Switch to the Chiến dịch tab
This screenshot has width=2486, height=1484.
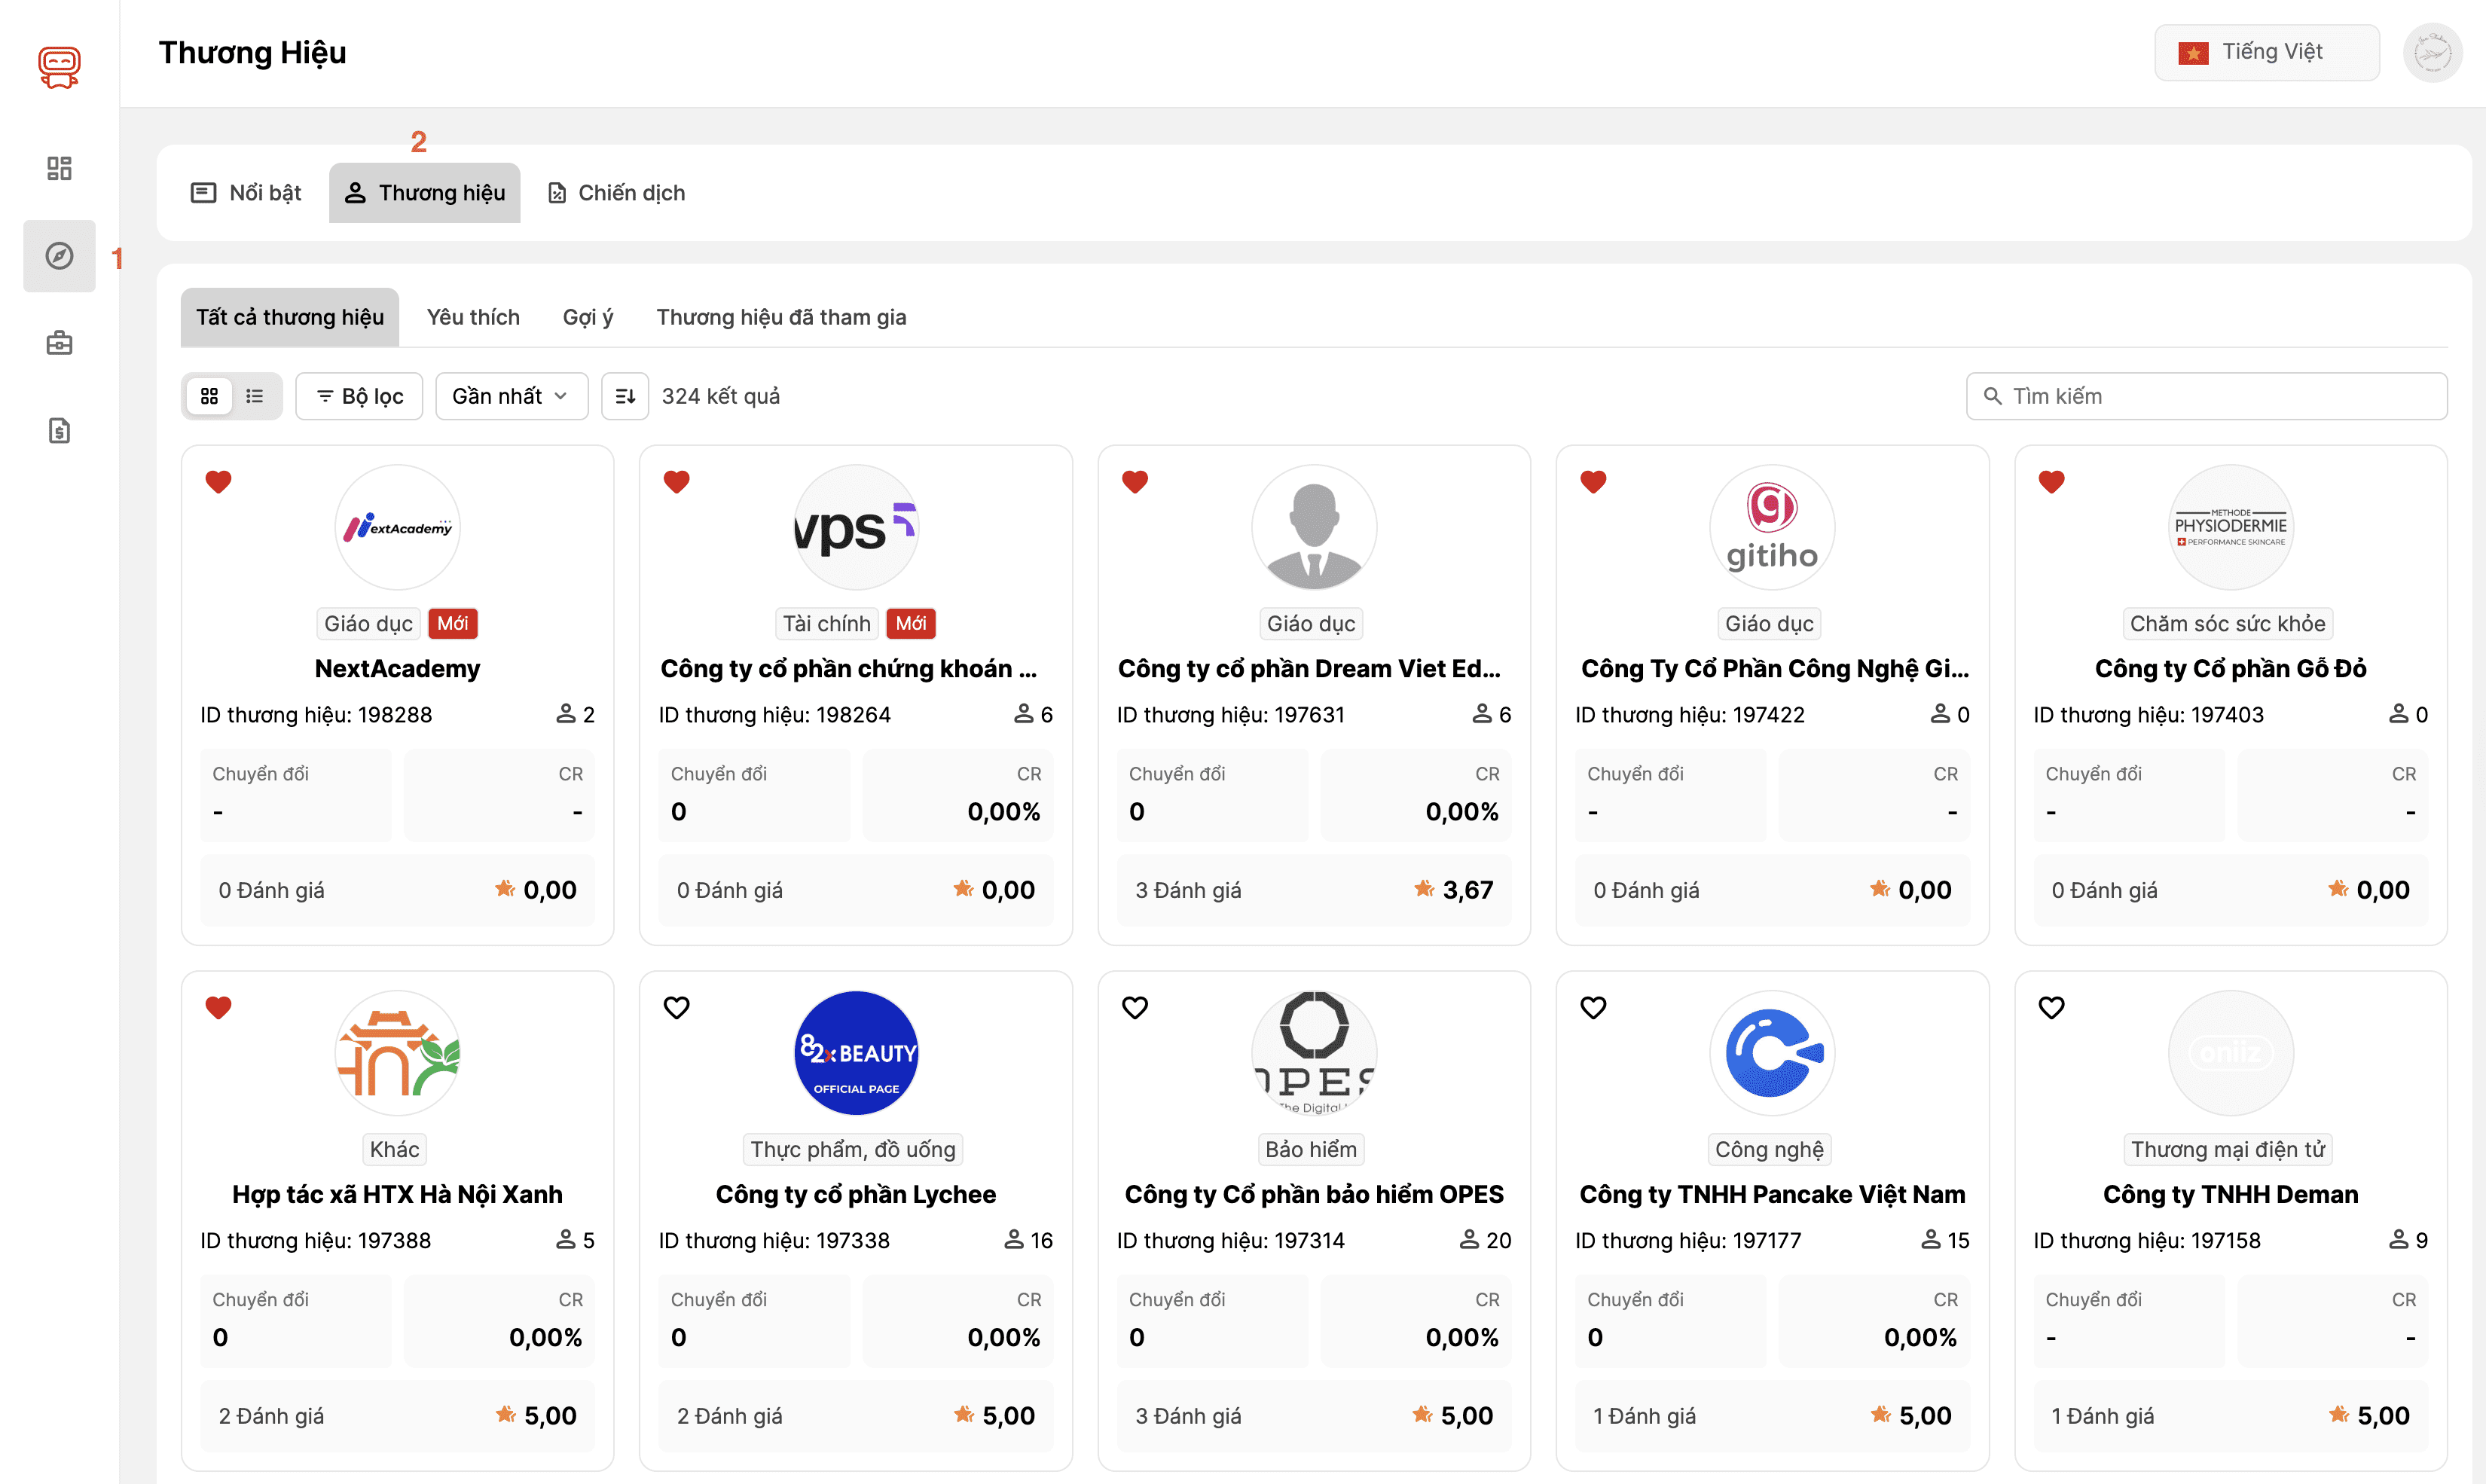point(616,193)
